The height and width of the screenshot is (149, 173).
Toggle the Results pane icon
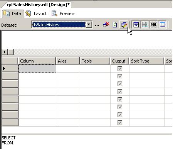click(162, 25)
